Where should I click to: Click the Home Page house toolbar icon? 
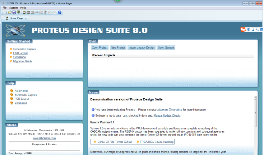coord(24,12)
